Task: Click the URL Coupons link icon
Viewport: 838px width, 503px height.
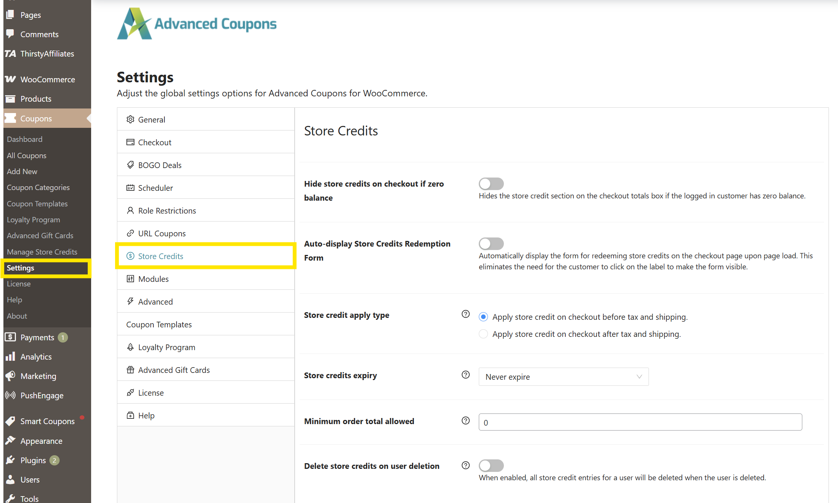Action: (x=130, y=233)
